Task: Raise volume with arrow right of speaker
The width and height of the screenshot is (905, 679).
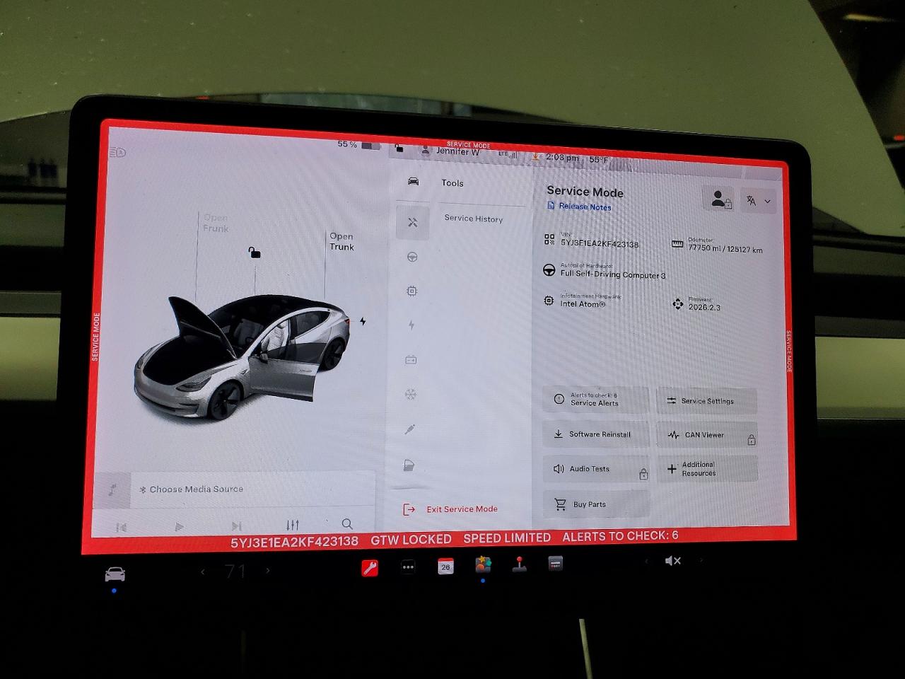Action: (701, 560)
